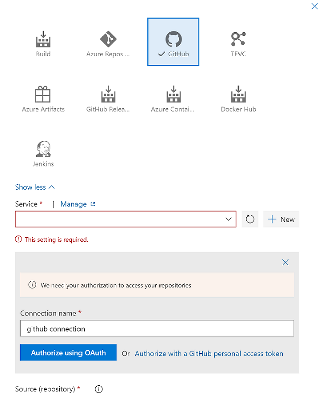
Task: Select Azure Container source type
Action: 173,99
